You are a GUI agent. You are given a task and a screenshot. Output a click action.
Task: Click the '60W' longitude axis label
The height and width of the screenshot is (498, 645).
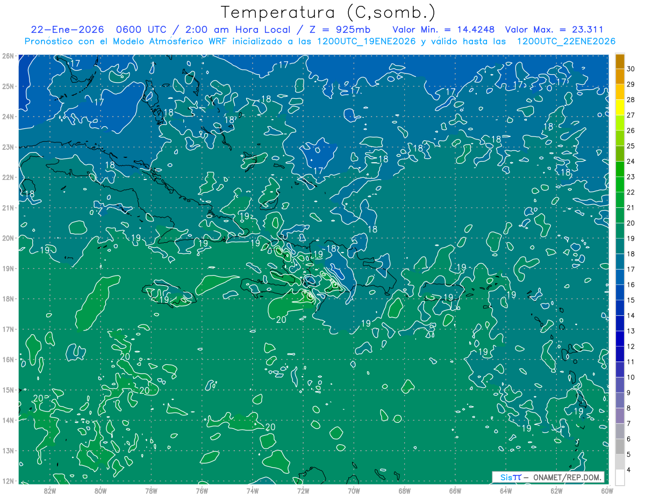click(x=607, y=490)
